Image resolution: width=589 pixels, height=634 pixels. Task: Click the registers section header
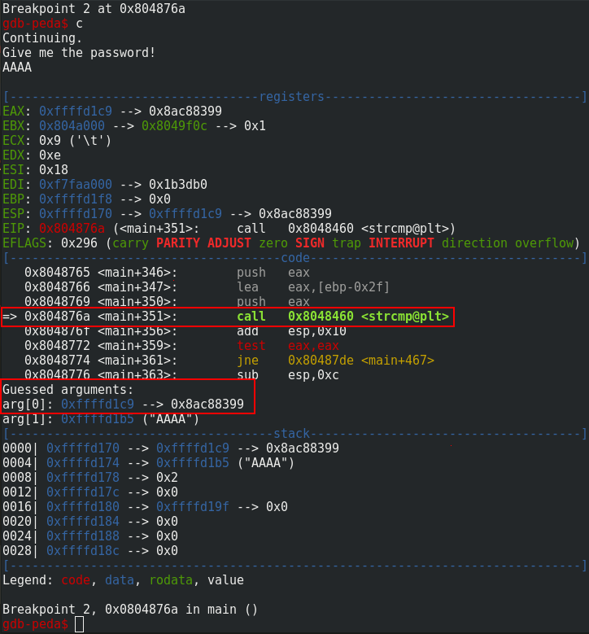291,97
